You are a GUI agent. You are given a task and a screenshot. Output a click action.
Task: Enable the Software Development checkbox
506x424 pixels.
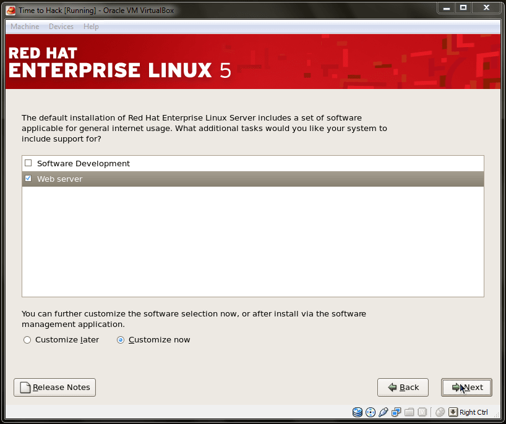click(x=28, y=163)
